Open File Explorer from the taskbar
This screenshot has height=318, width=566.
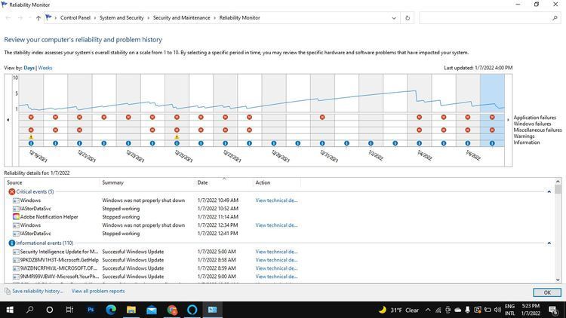point(131,310)
